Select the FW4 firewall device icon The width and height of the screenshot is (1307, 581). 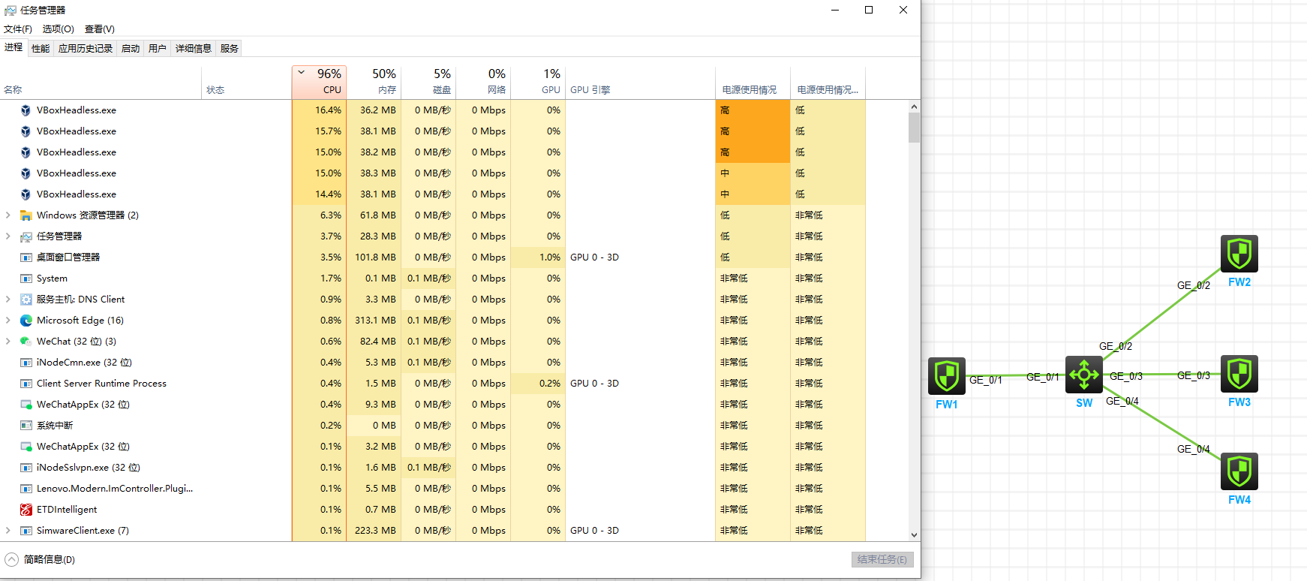[x=1239, y=471]
